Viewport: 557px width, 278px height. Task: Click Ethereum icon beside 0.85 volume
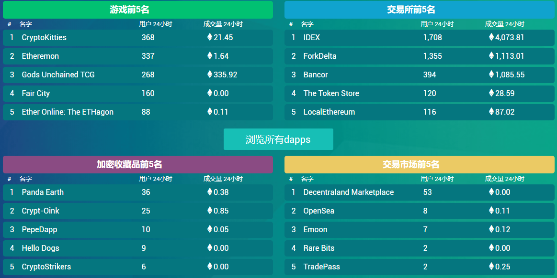[x=210, y=210]
